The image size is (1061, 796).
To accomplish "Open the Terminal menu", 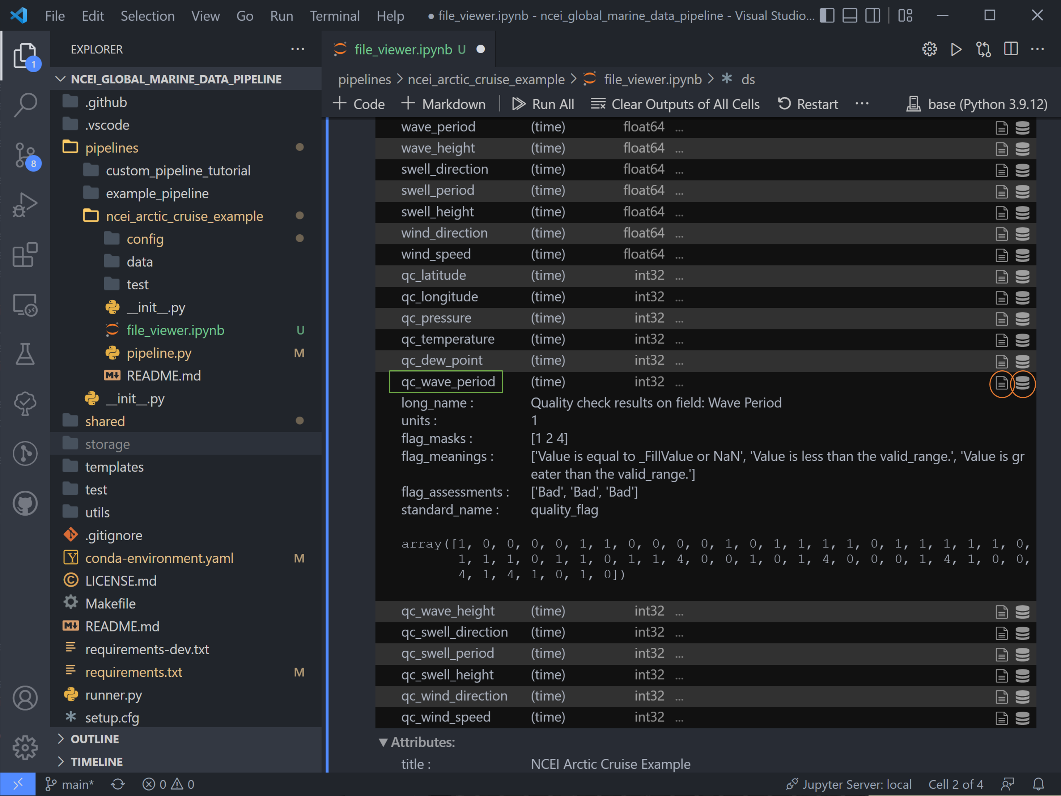I will pos(334,16).
